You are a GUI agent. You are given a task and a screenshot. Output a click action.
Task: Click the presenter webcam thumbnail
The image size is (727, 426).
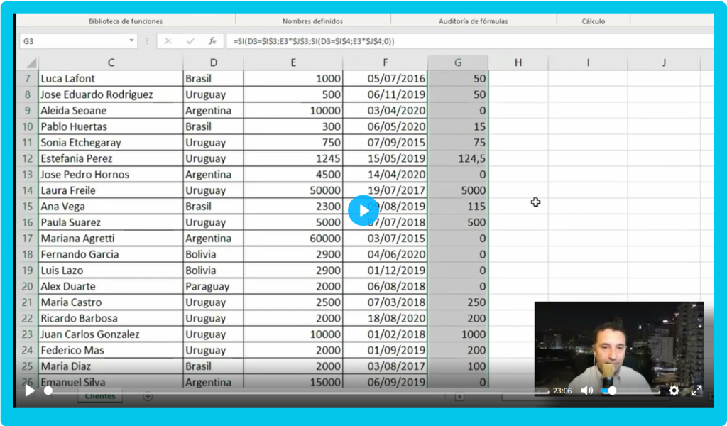[x=618, y=341]
